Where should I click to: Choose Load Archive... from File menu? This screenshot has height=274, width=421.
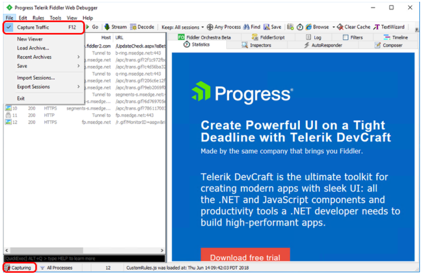[33, 48]
